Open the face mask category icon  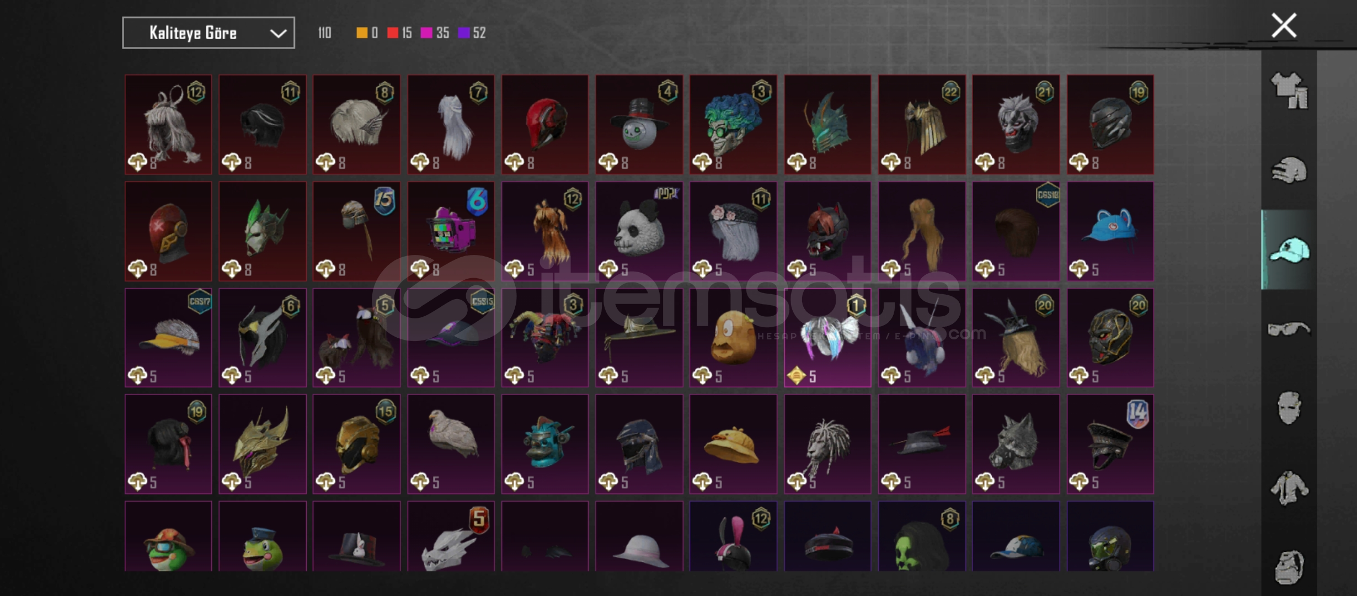tap(1289, 408)
